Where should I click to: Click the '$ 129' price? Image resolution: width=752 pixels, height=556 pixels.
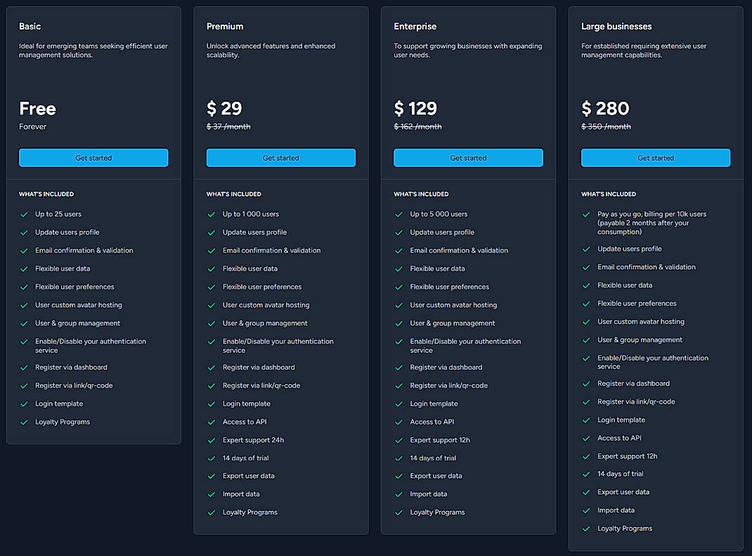point(415,109)
